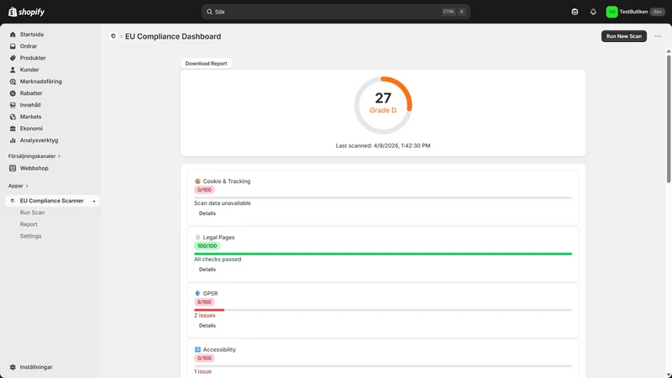Go to Ordrar in the sidebar
Image resolution: width=672 pixels, height=378 pixels.
29,46
